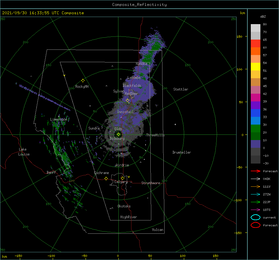279x260 pixels.
Task: Click the Strathmore city label
Action: coord(151,183)
